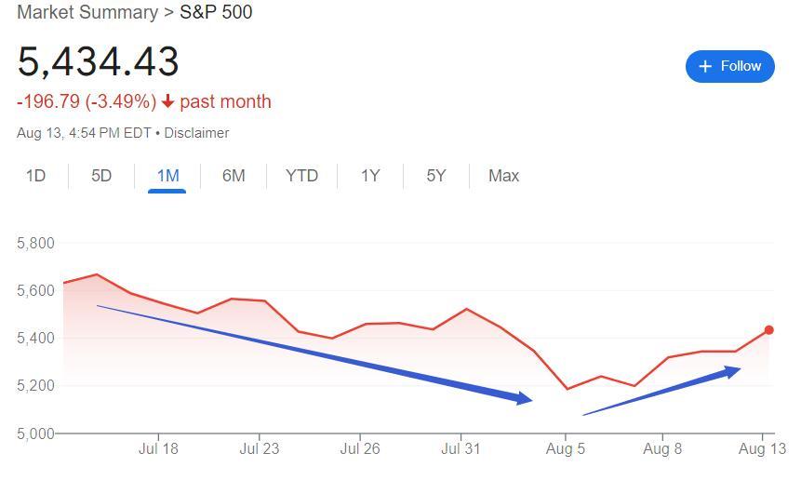Viewport: 801px width, 480px height.
Task: Click the plus icon on Follow
Action: (x=705, y=66)
